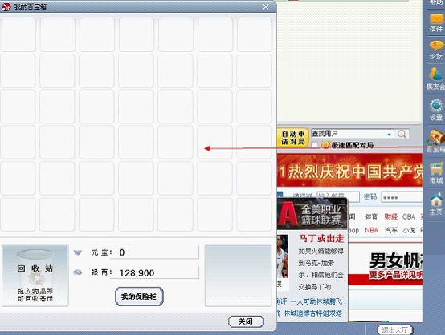Click the 元宝 ingot icon
This screenshot has height=335, width=445.
77,252
